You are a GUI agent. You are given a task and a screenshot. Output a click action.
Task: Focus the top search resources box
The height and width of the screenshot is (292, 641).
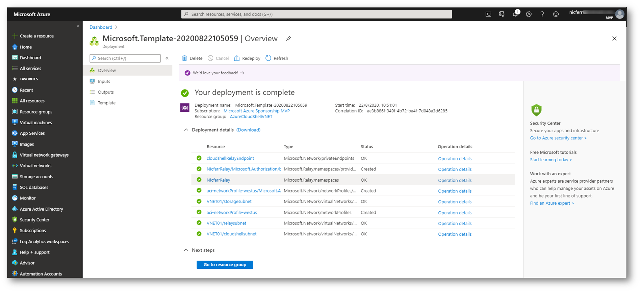coord(316,14)
